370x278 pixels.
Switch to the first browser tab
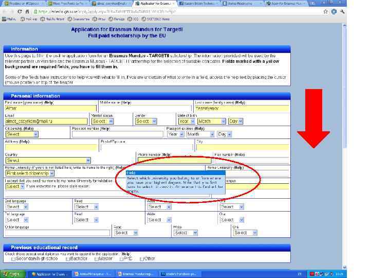pyautogui.click(x=24, y=3)
